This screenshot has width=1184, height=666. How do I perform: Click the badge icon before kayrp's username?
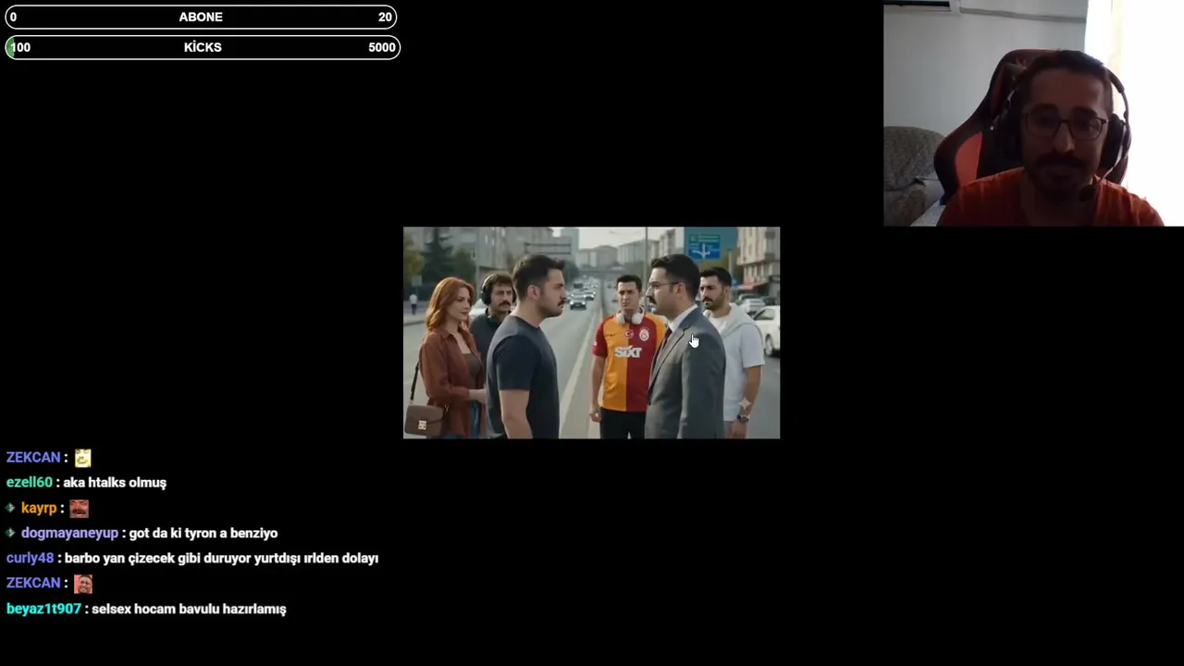(x=11, y=508)
